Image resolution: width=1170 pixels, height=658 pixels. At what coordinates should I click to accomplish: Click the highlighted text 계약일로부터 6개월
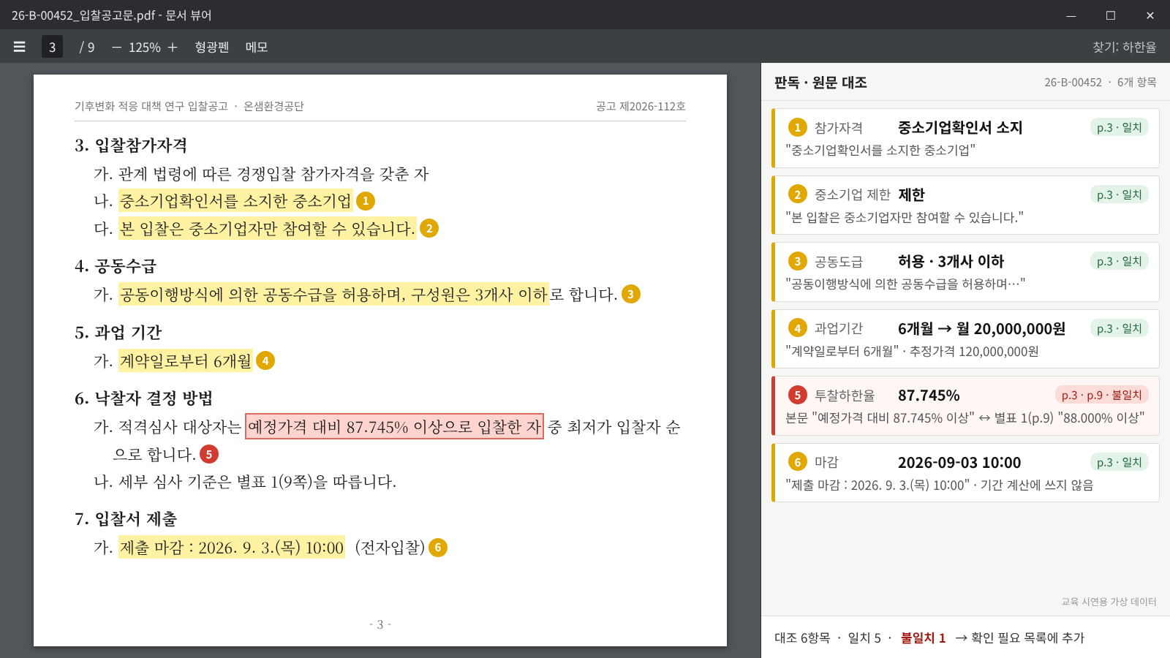tap(186, 360)
